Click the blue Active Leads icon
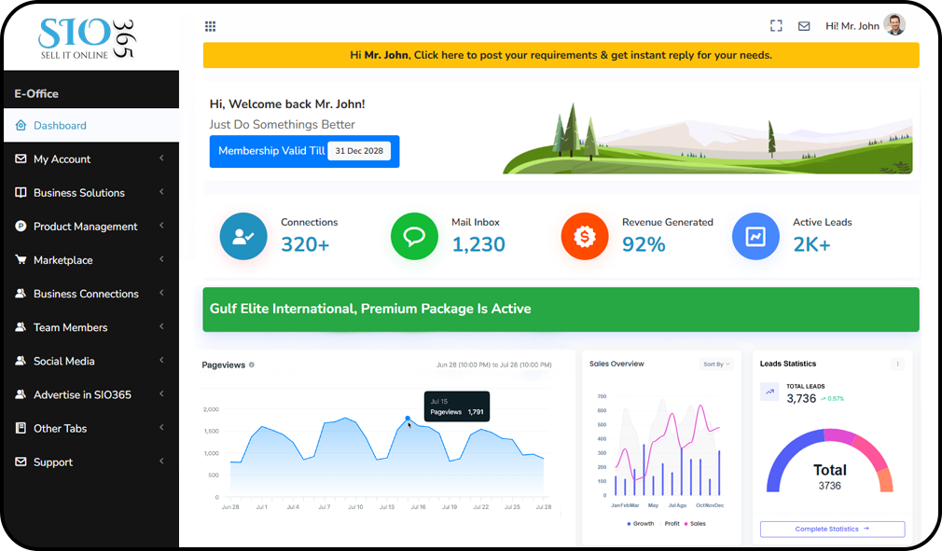942x551 pixels. click(755, 236)
